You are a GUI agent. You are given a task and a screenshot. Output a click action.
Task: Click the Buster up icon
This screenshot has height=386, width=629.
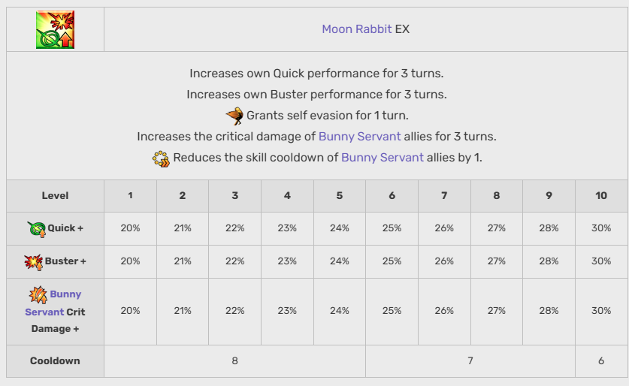click(x=33, y=262)
